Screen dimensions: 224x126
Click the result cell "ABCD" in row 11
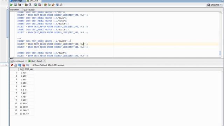coord(28,107)
